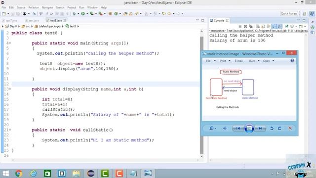Switch to the test7.java editor tab
The width and height of the screenshot is (316, 178).
click(x=10, y=21)
